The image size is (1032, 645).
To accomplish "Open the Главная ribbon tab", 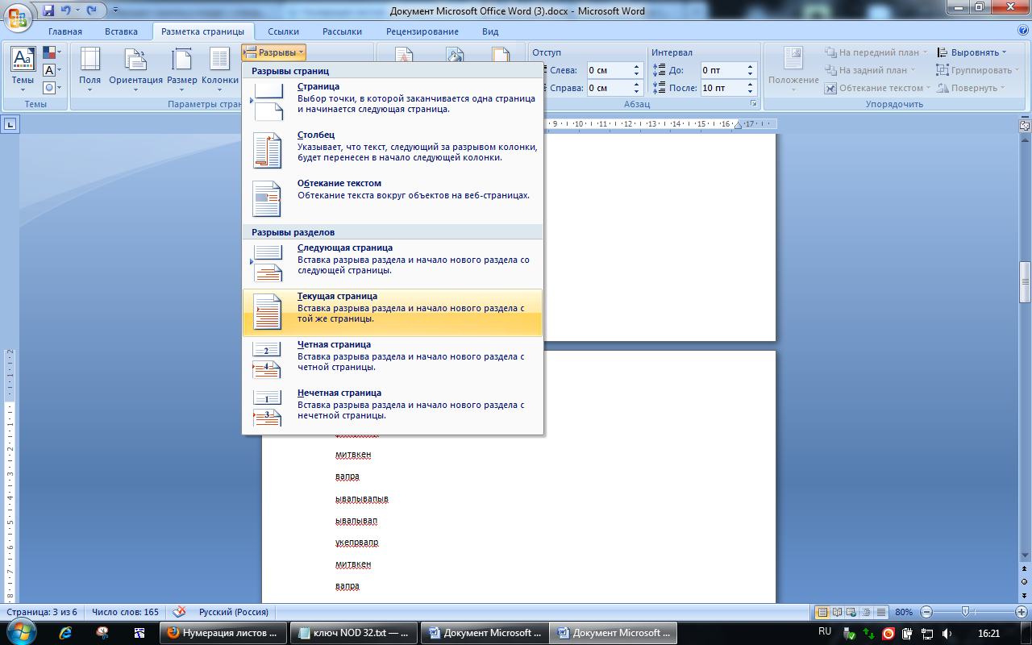I will [65, 31].
